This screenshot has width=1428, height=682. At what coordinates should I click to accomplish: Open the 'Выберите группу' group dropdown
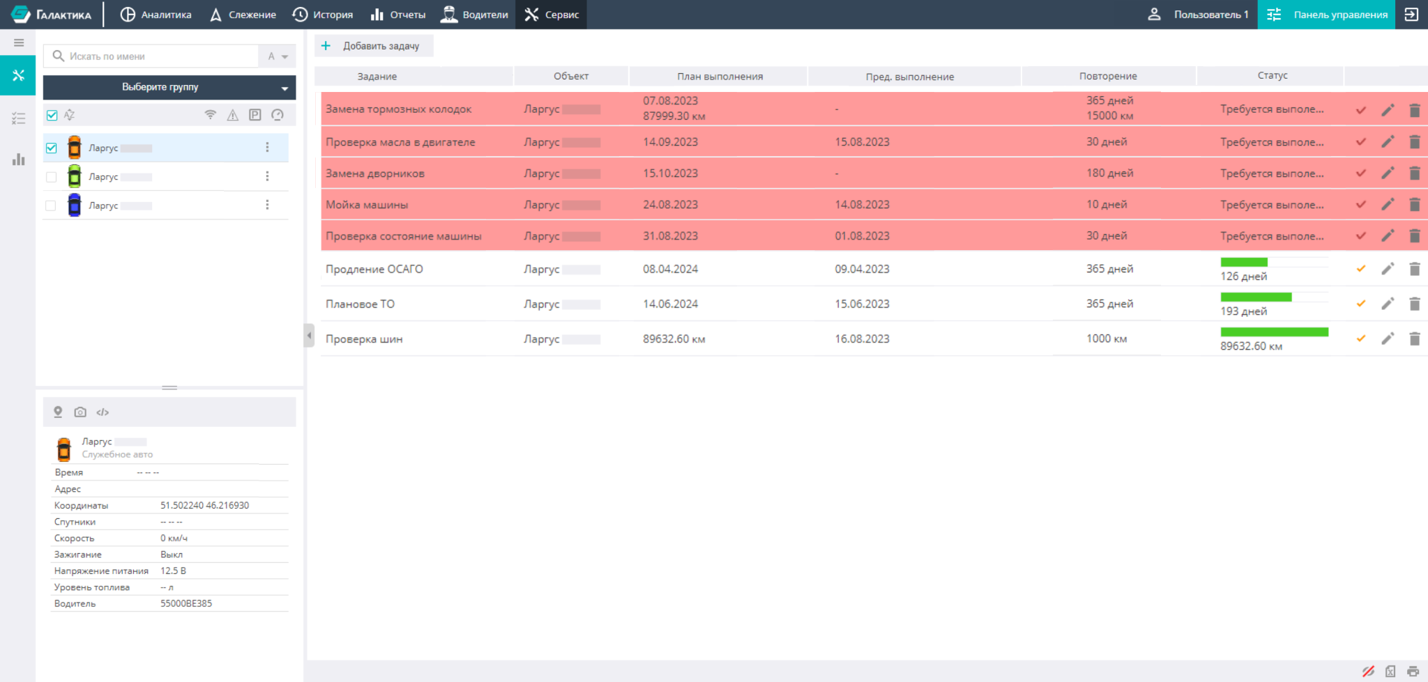pyautogui.click(x=169, y=88)
